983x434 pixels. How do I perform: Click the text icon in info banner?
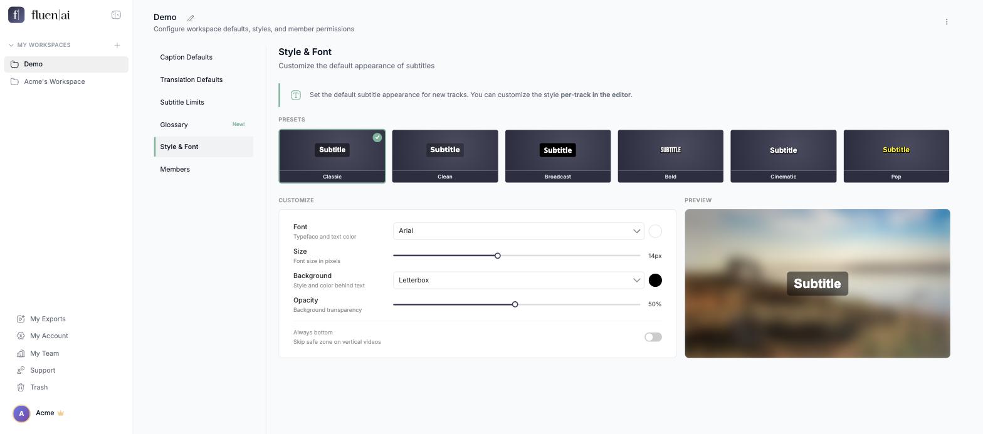[296, 95]
